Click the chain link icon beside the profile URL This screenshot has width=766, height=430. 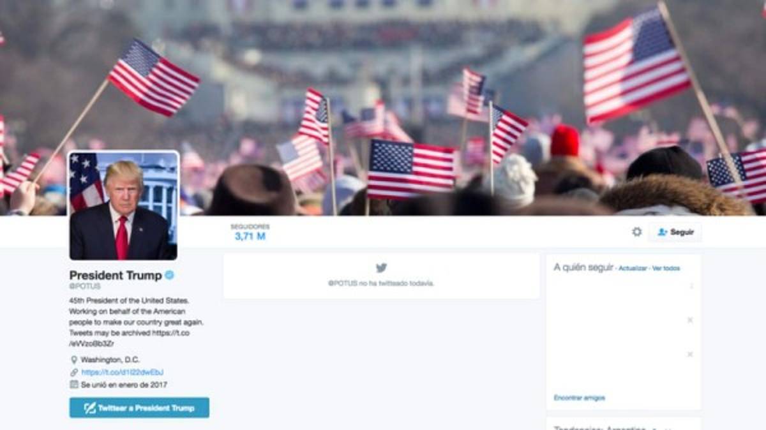tap(73, 373)
